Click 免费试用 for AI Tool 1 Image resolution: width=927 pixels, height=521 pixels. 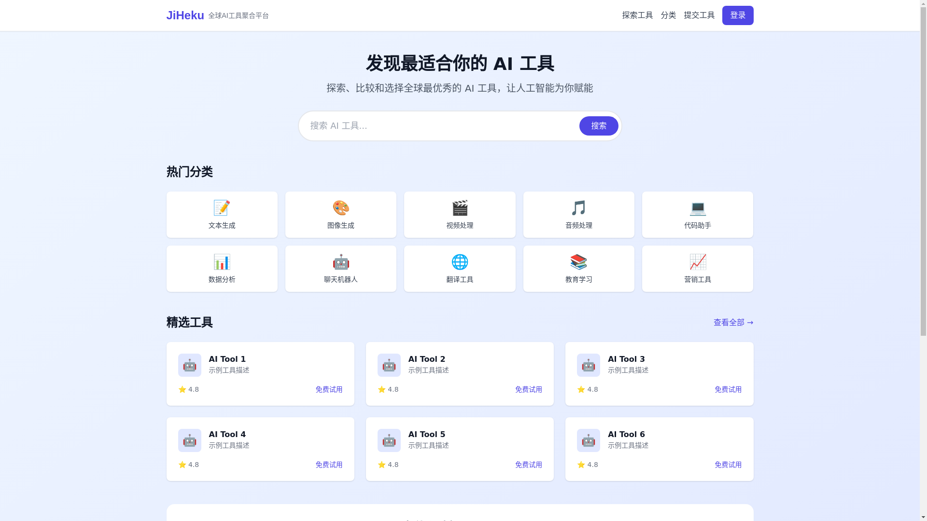pos(329,389)
